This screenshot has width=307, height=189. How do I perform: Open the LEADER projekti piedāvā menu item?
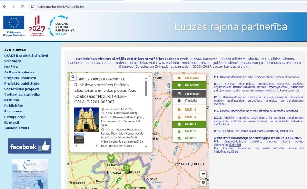click(26, 55)
